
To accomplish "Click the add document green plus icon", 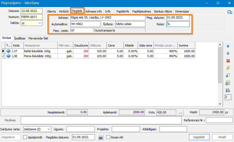I will point(228,83).
